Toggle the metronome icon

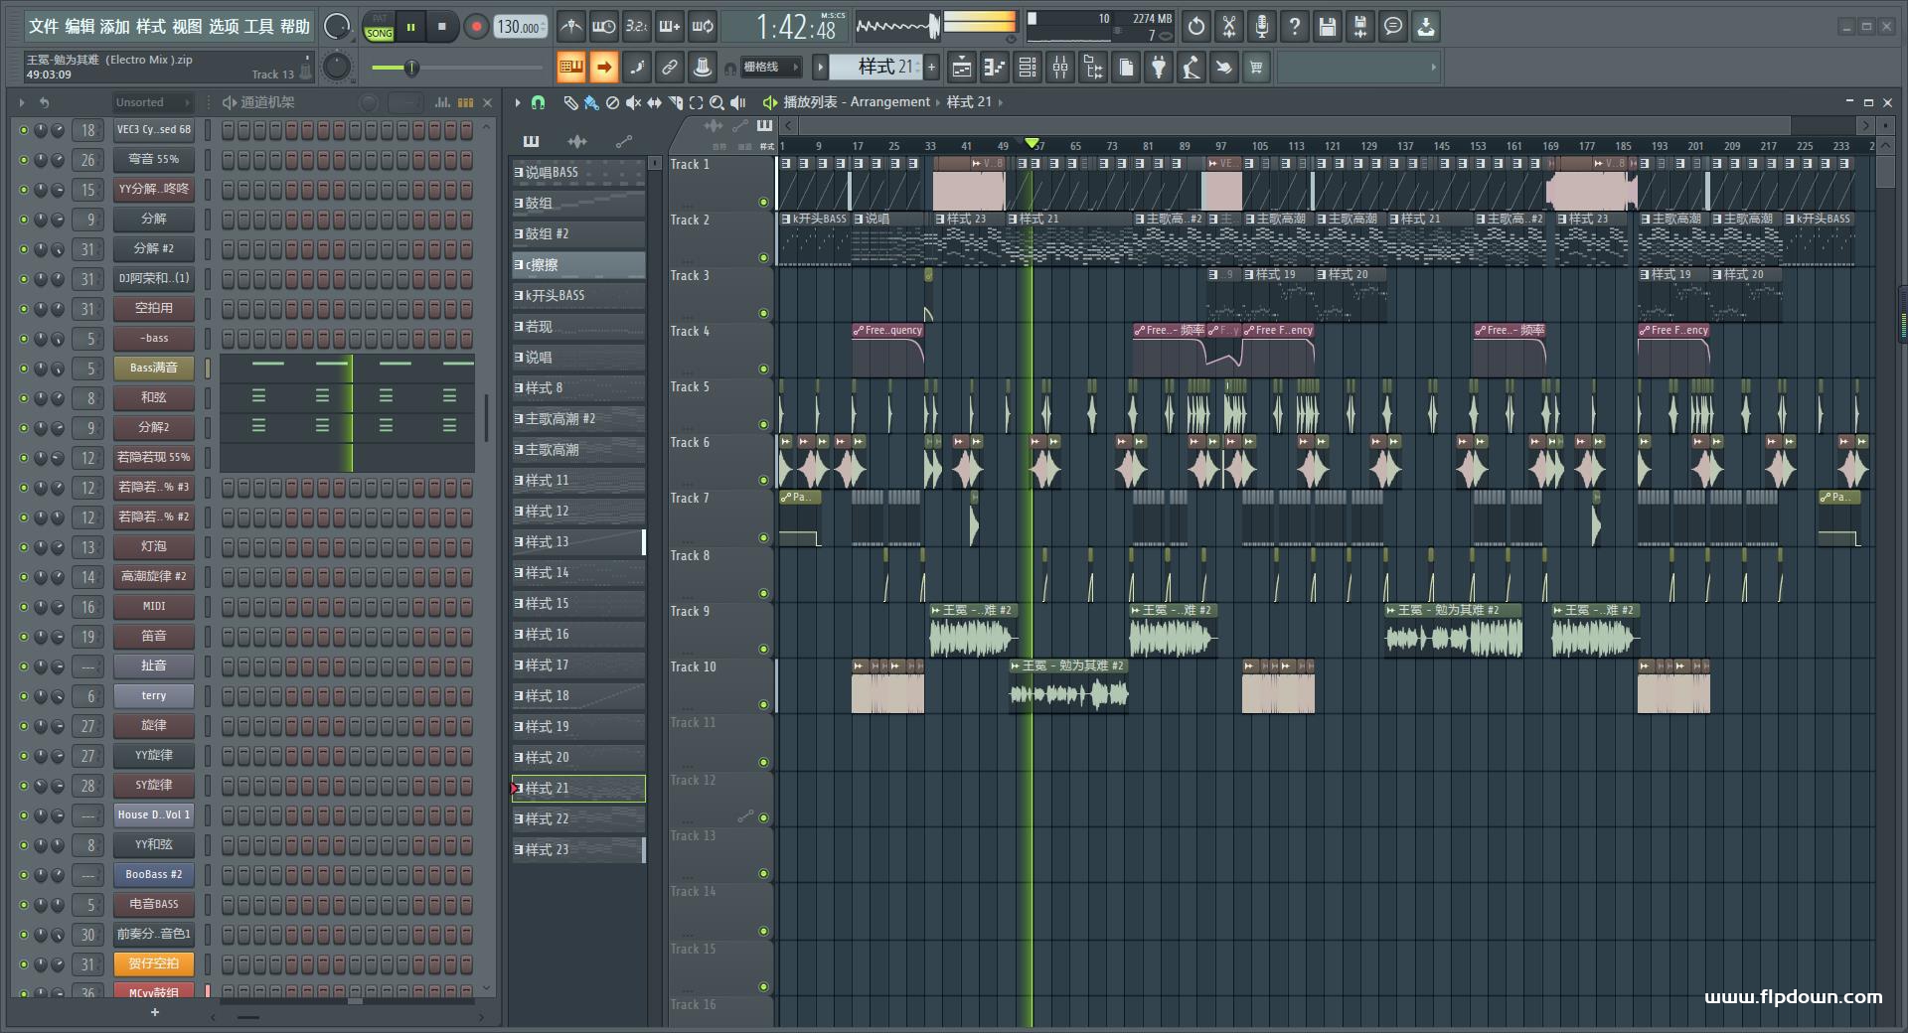(570, 27)
